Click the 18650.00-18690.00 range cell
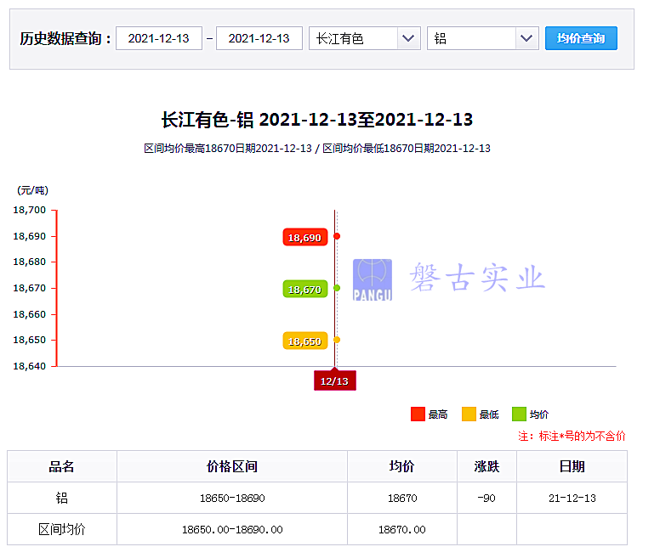The height and width of the screenshot is (558, 660). (232, 529)
